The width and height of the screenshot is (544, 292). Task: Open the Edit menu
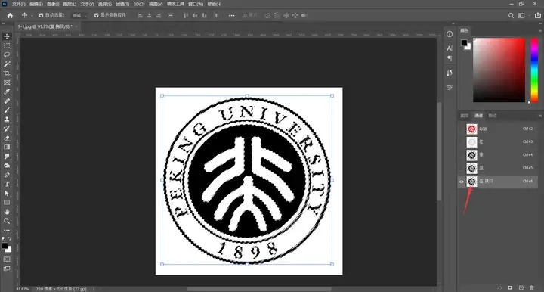(x=36, y=5)
